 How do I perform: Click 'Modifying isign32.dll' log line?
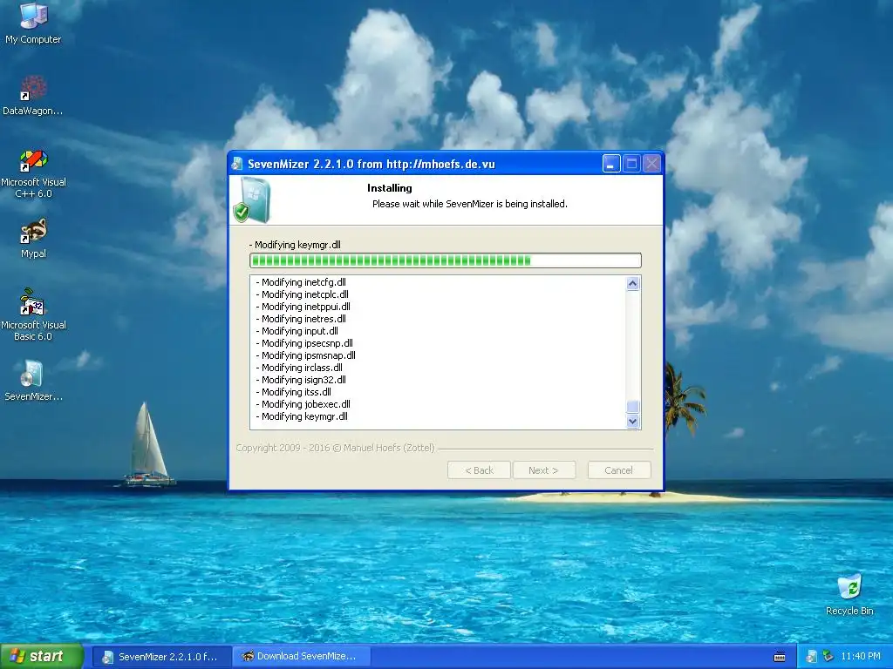coord(301,380)
